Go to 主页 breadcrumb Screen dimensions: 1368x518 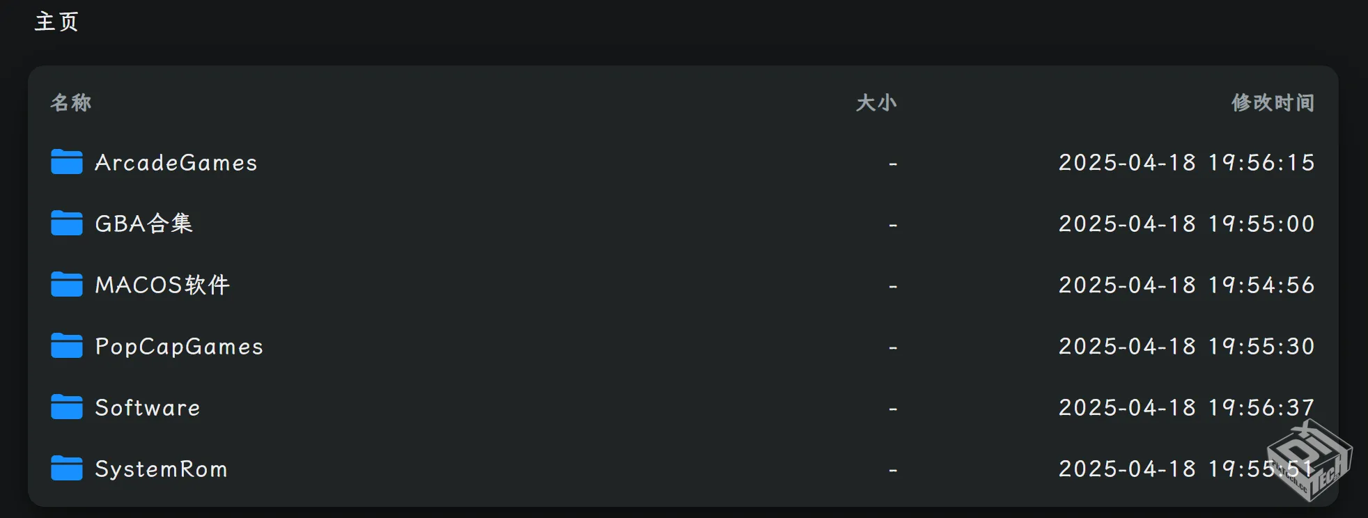[56, 22]
